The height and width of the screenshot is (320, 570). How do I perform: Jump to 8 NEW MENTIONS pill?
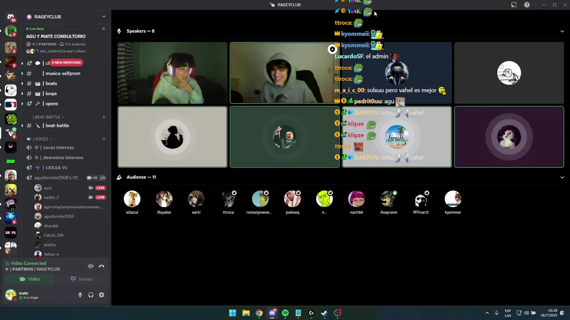66,63
